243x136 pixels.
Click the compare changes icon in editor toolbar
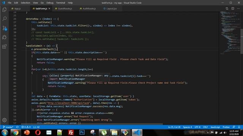point(227,9)
